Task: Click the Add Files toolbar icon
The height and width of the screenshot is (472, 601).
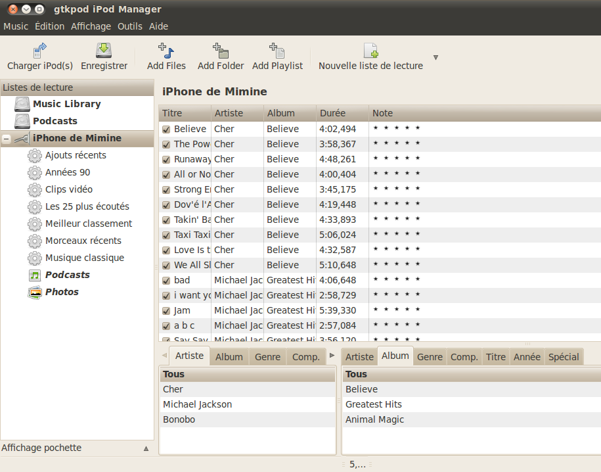Action: 166,51
